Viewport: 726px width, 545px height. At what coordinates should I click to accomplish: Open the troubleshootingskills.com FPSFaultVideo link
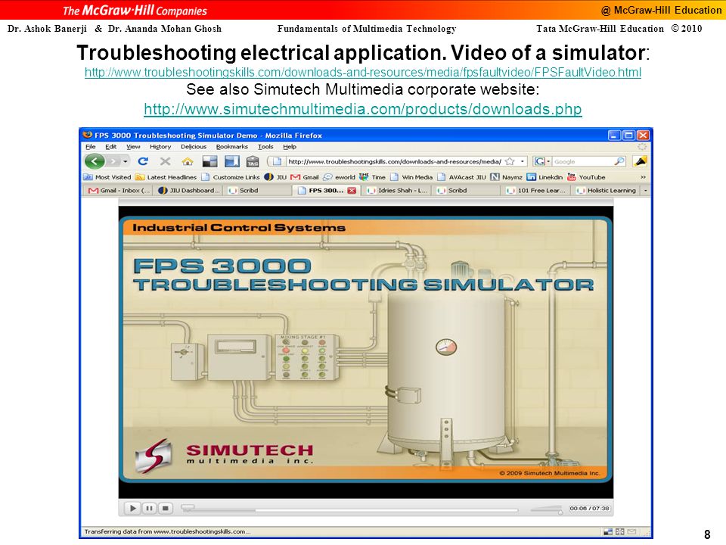click(x=362, y=73)
